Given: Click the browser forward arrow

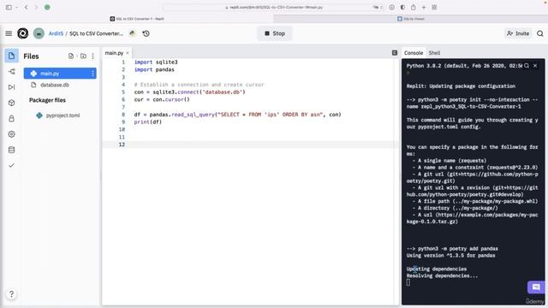Looking at the screenshot, I should (x=36, y=7).
